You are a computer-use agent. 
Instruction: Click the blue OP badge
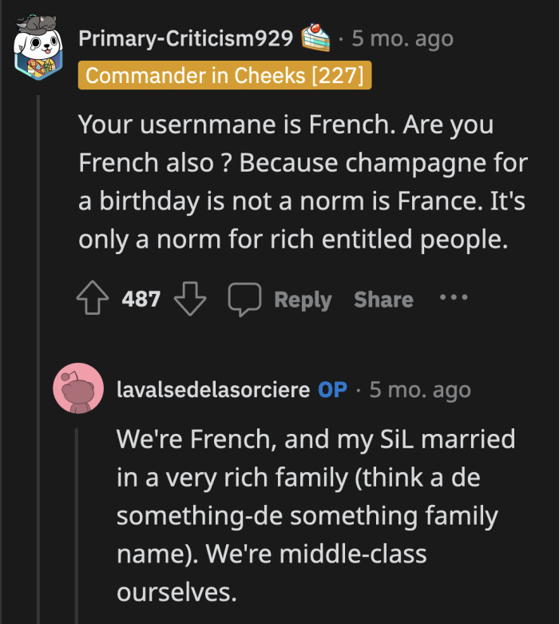pyautogui.click(x=332, y=390)
